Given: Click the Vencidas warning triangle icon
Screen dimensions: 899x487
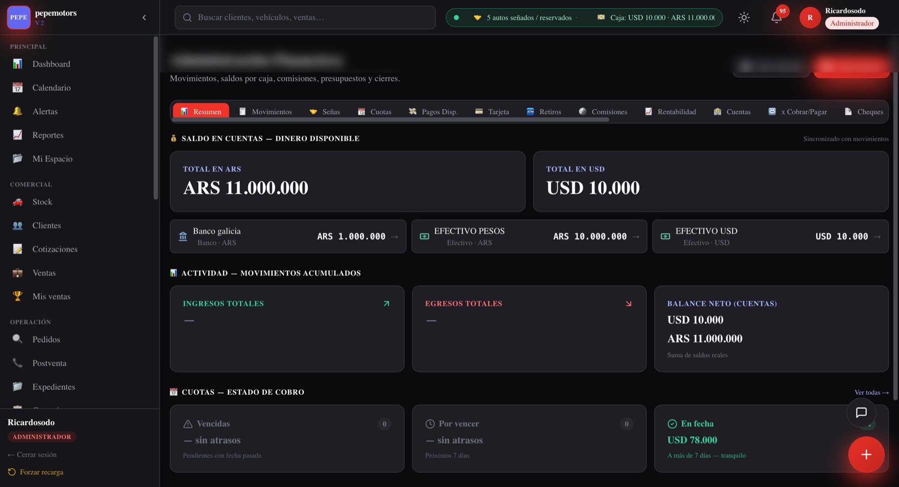Looking at the screenshot, I should coord(188,424).
